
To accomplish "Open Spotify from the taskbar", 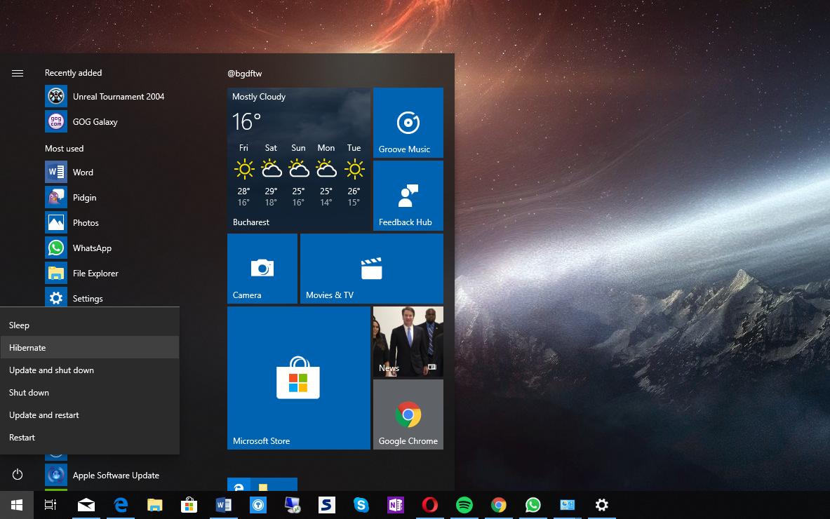I will tap(464, 505).
